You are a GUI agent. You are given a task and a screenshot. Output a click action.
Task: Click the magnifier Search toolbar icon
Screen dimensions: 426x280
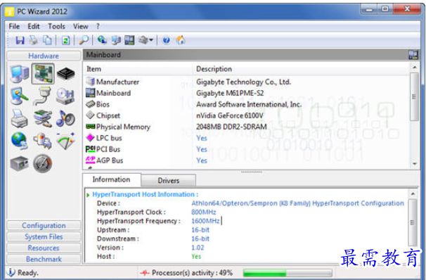coord(84,40)
